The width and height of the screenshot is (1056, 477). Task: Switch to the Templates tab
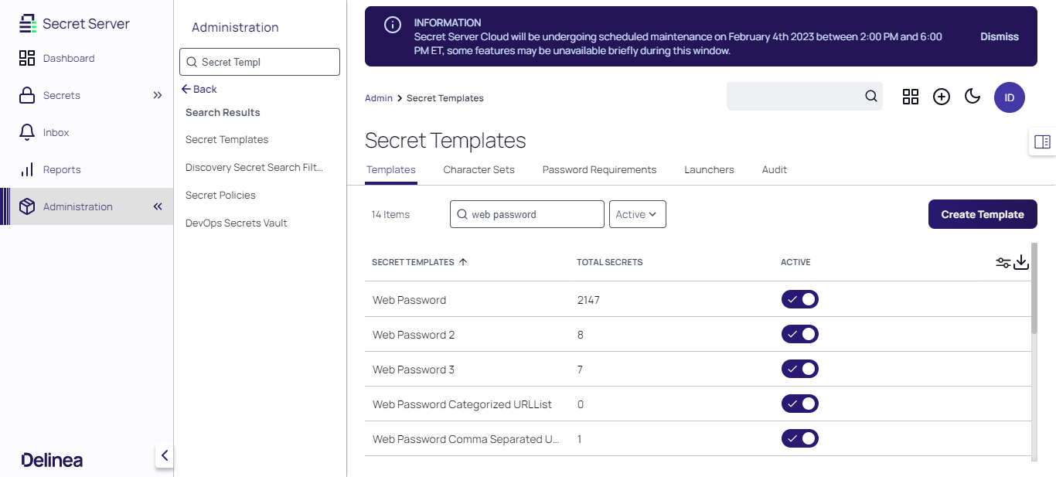391,170
